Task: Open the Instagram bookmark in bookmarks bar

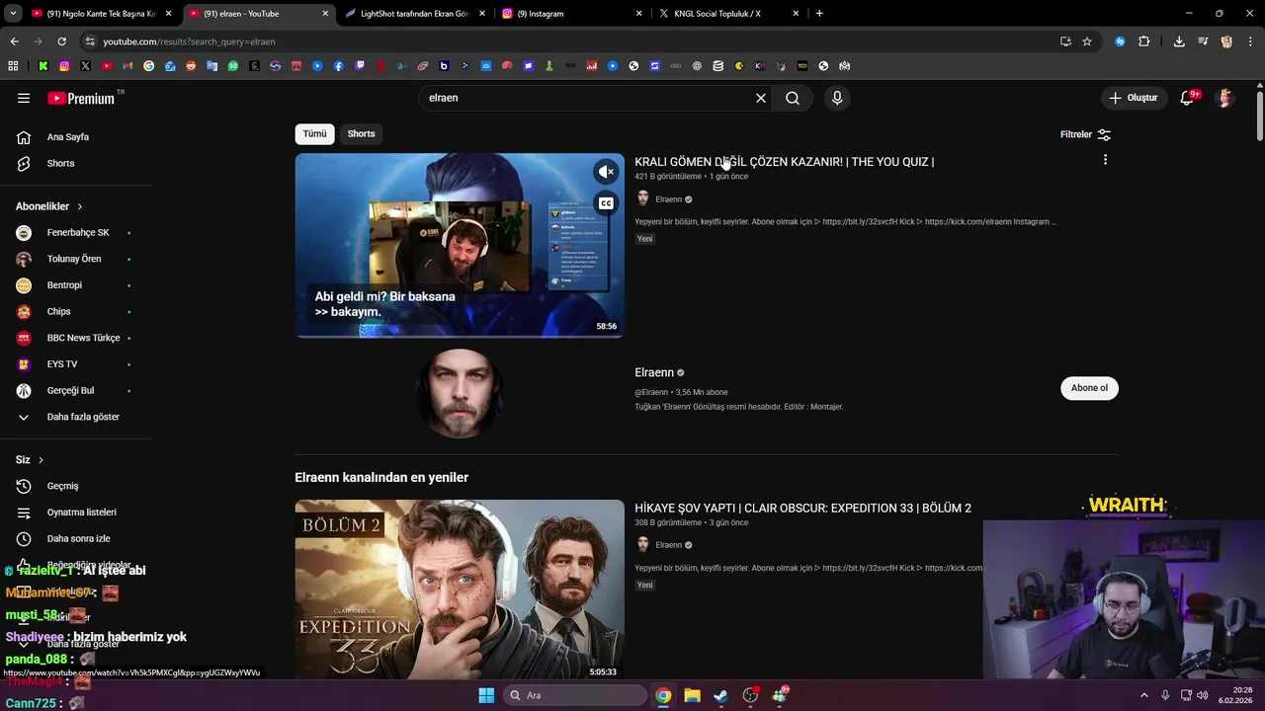Action: (64, 66)
